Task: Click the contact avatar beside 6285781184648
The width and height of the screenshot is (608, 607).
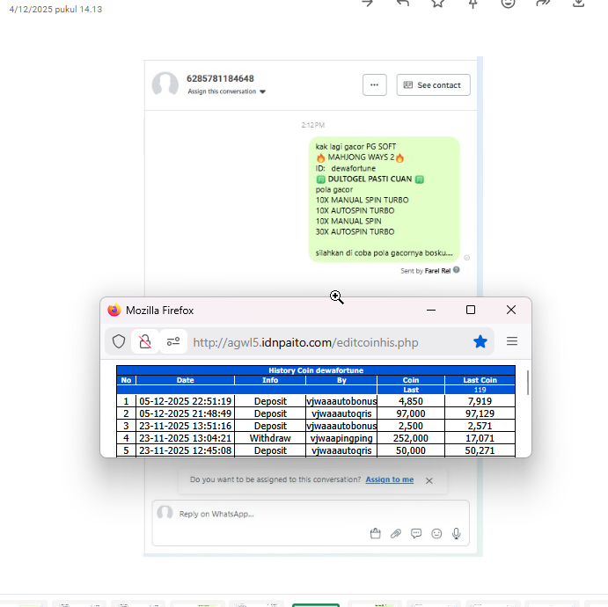Action: coord(165,84)
